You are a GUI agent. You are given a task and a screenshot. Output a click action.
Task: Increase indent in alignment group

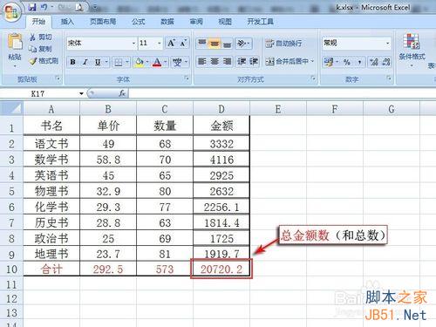[x=254, y=61]
